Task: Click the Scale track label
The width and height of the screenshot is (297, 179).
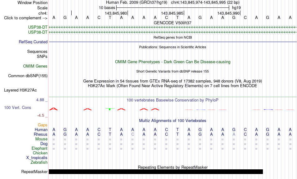Action: (x=42, y=8)
